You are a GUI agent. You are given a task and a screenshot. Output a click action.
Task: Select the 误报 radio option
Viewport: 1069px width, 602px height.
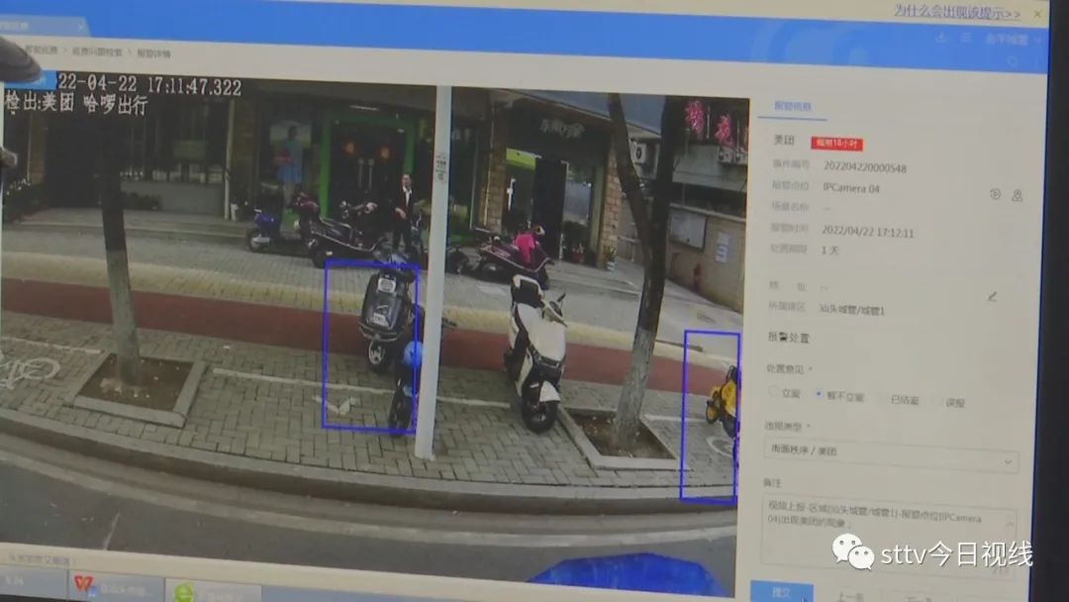click(936, 401)
